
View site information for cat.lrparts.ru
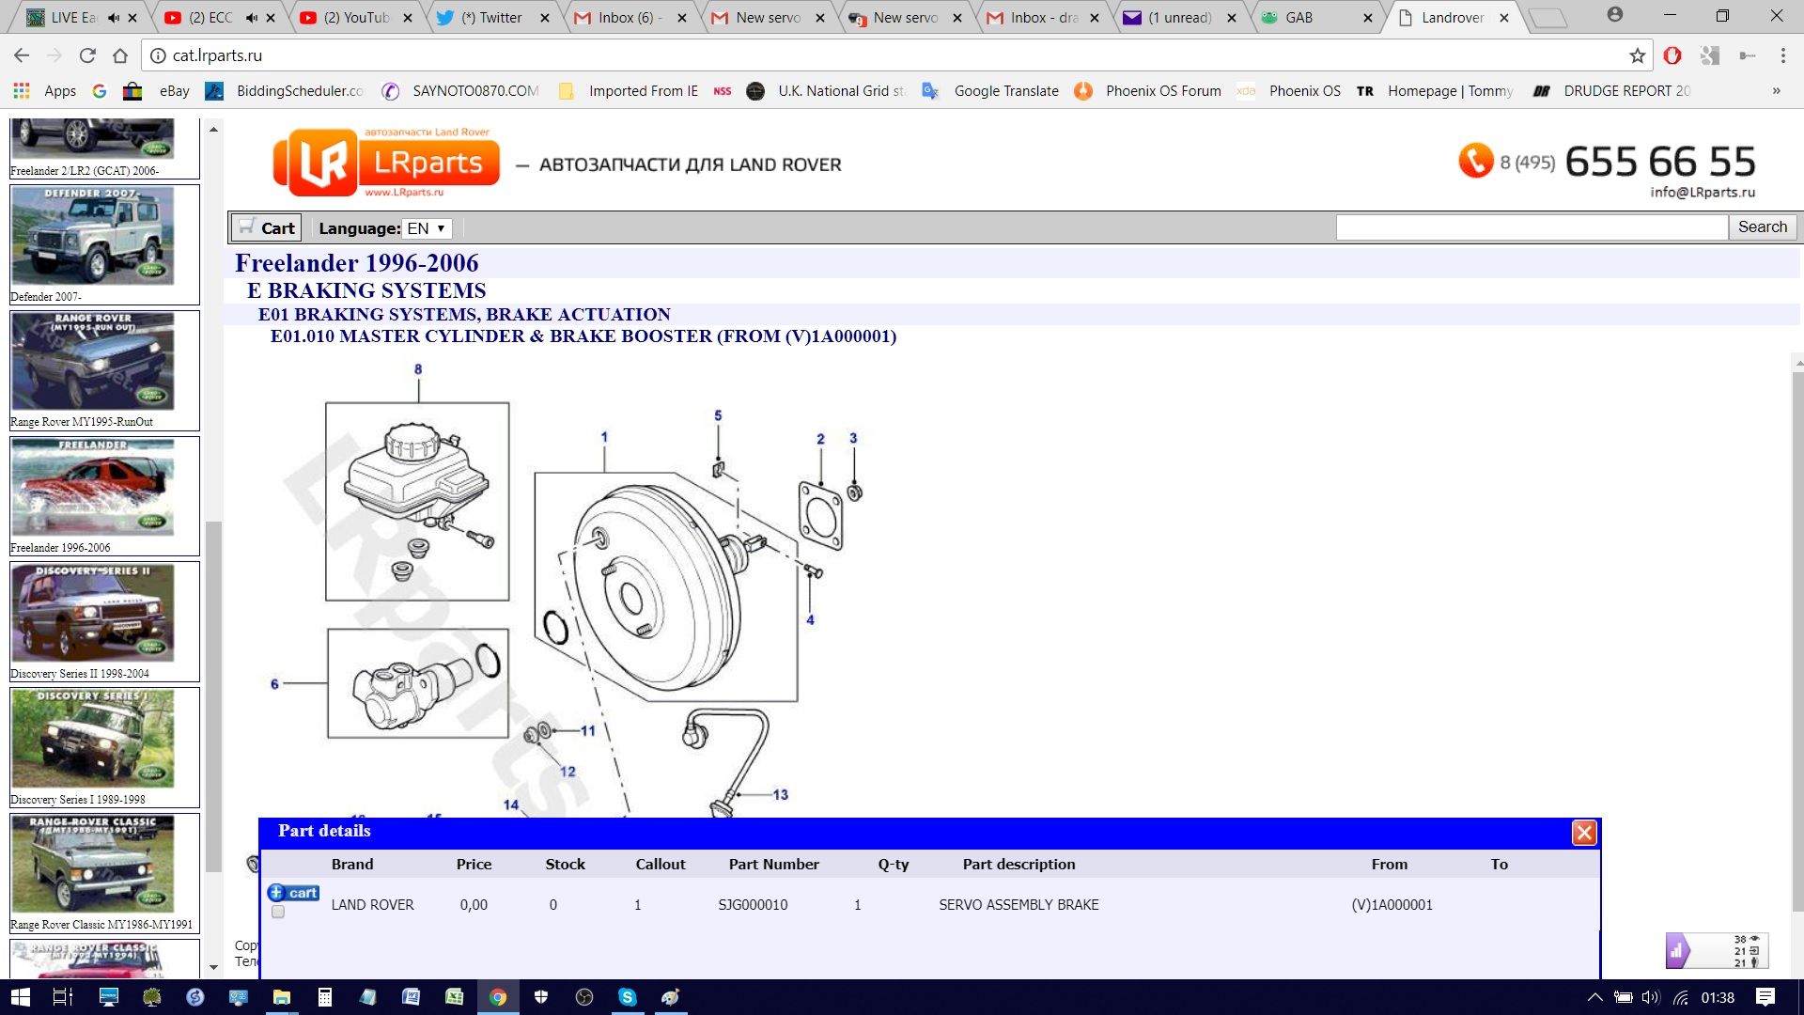coord(158,55)
